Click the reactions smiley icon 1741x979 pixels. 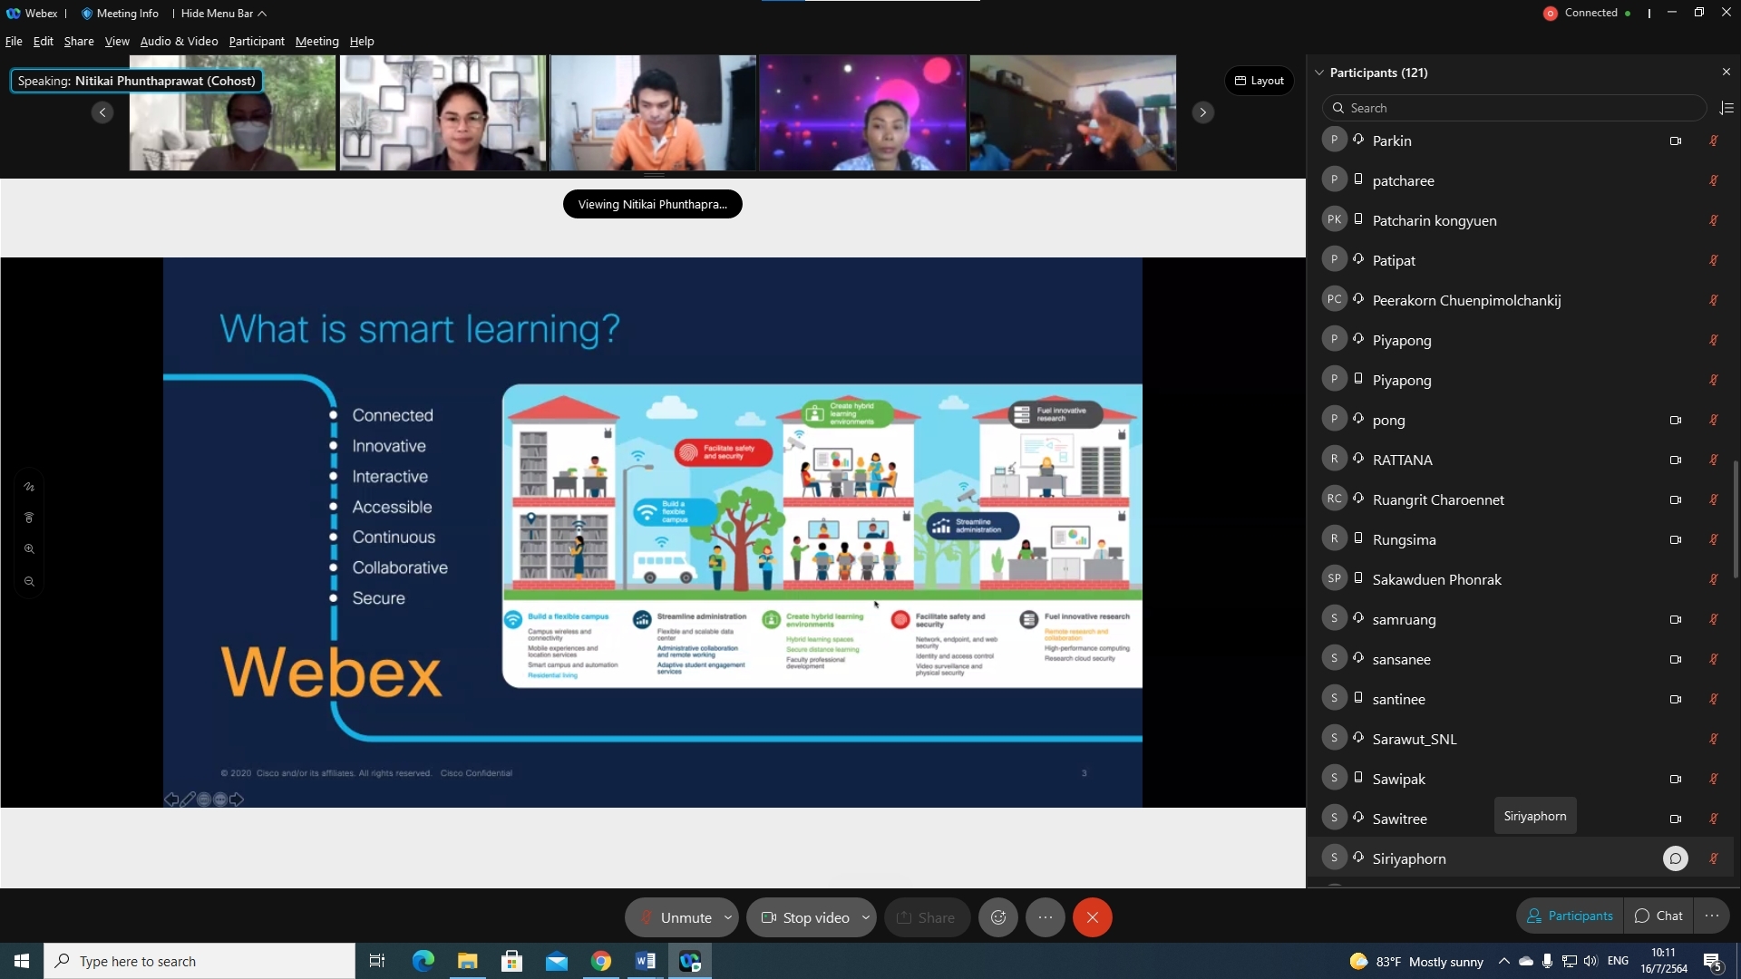click(x=998, y=917)
